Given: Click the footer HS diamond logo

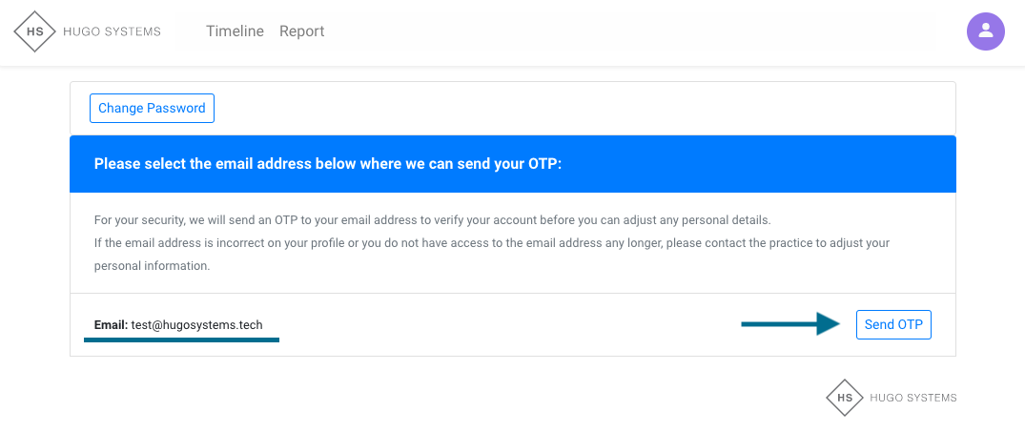Looking at the screenshot, I should [844, 398].
